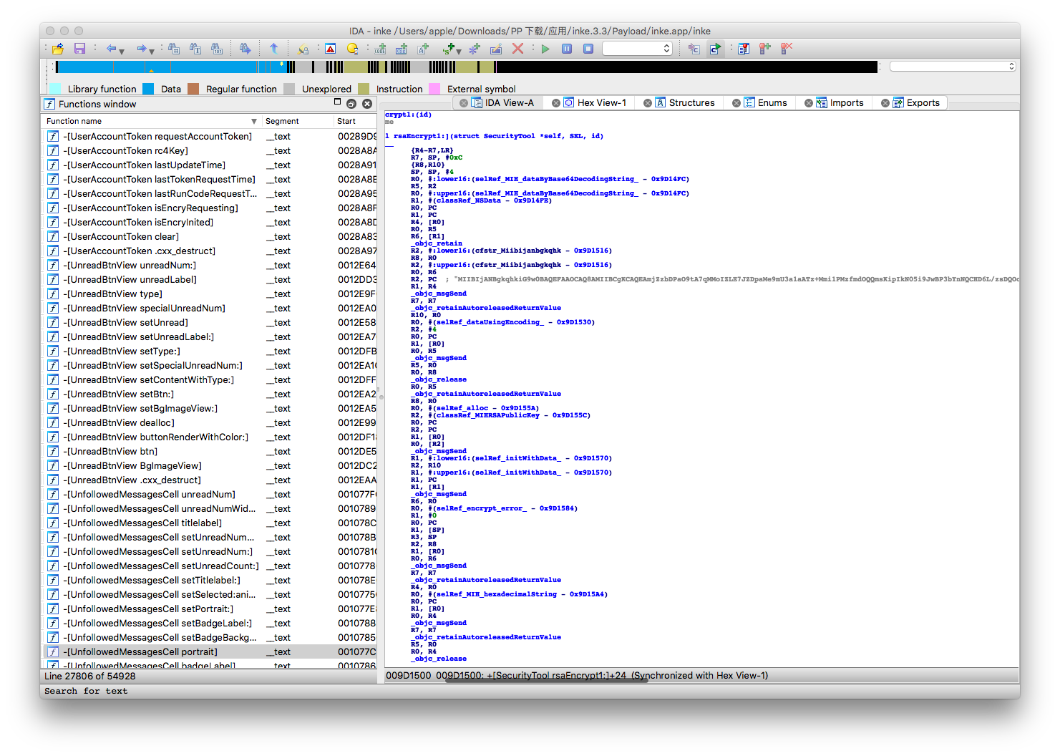The width and height of the screenshot is (1060, 756).
Task: Click the Regular function color swatch
Action: point(193,89)
